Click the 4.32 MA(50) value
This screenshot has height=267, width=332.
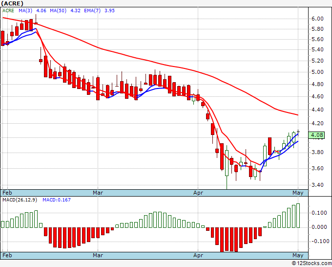(x=75, y=11)
